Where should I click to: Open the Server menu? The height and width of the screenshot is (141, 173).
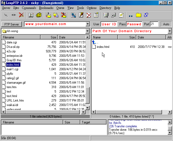click(x=6, y=8)
